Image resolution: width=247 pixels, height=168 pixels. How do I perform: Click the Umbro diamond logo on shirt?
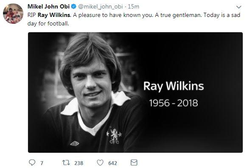pyautogui.click(x=75, y=143)
